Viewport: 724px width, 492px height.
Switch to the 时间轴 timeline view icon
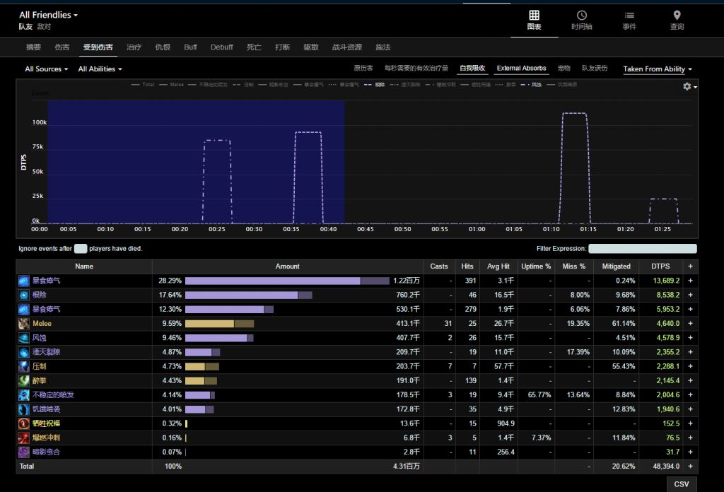(x=581, y=16)
